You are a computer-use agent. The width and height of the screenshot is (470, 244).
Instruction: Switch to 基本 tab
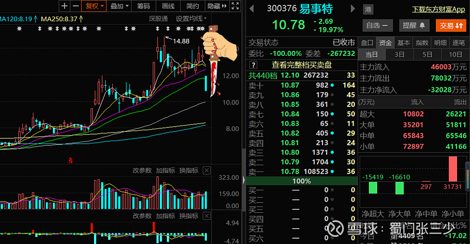tap(404, 43)
